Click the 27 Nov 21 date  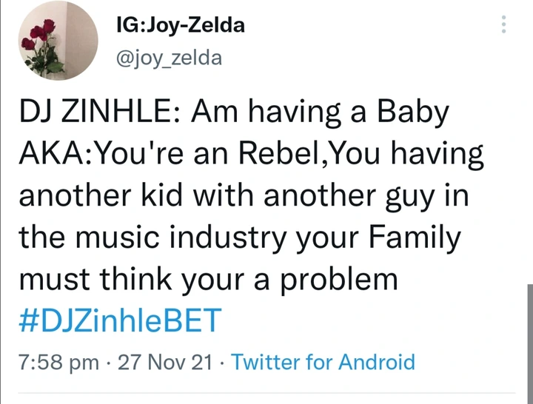[165, 362]
